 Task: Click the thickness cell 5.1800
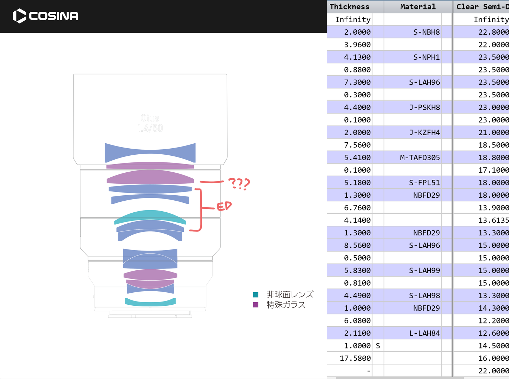coord(350,183)
